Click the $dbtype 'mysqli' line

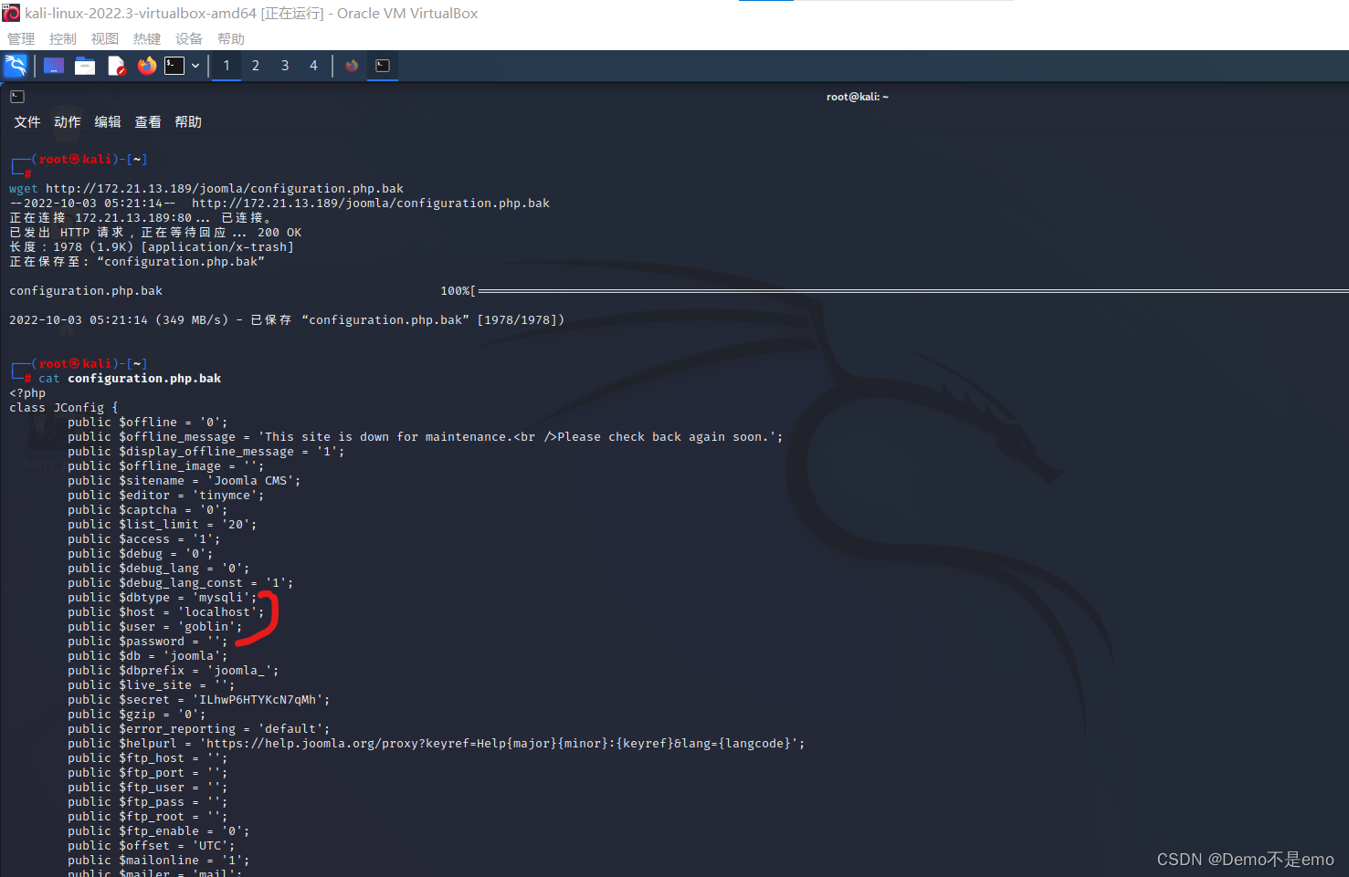(163, 598)
